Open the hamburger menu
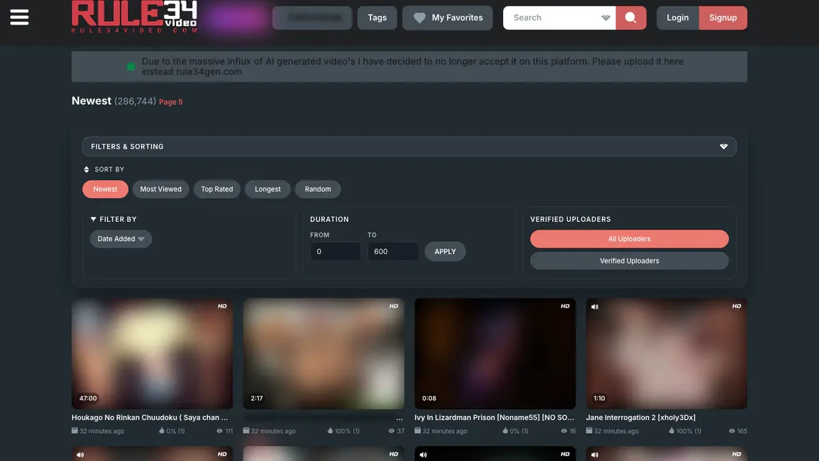Image resolution: width=819 pixels, height=461 pixels. tap(20, 17)
